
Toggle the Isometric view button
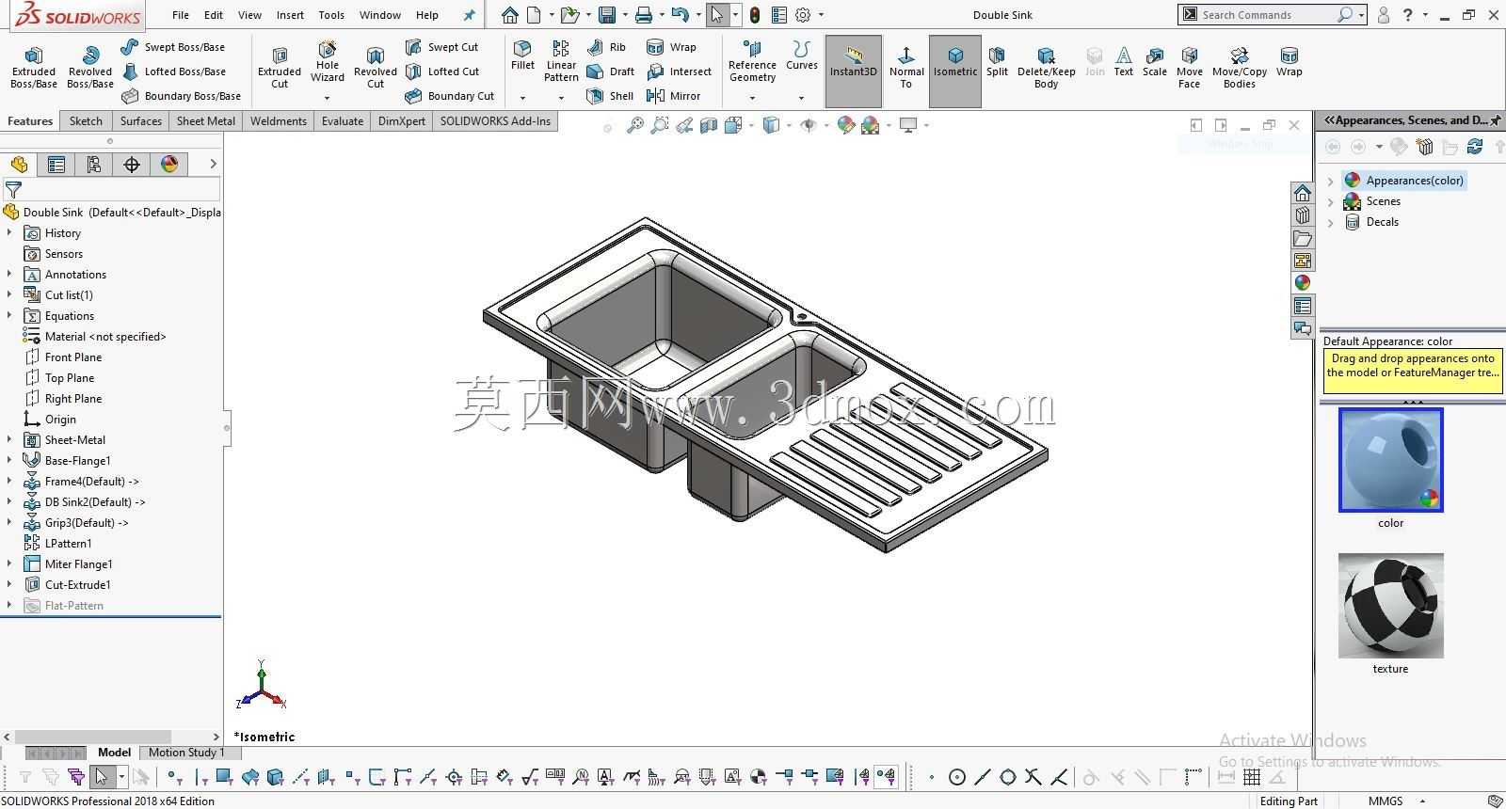(955, 71)
